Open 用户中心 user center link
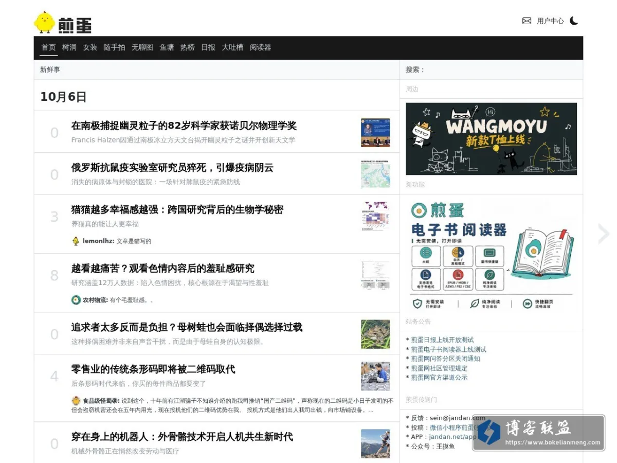This screenshot has width=617, height=463. click(550, 21)
